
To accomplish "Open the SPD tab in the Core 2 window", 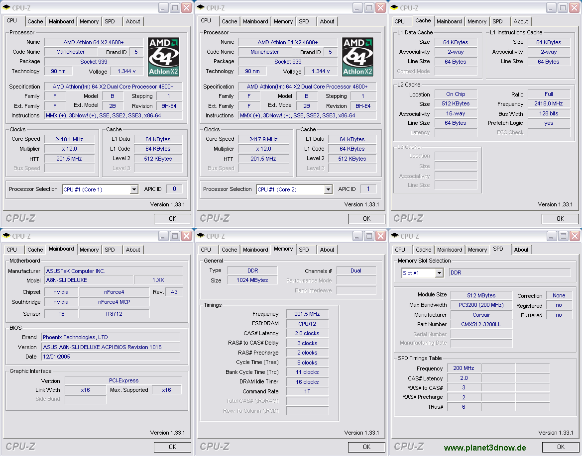I will point(304,21).
